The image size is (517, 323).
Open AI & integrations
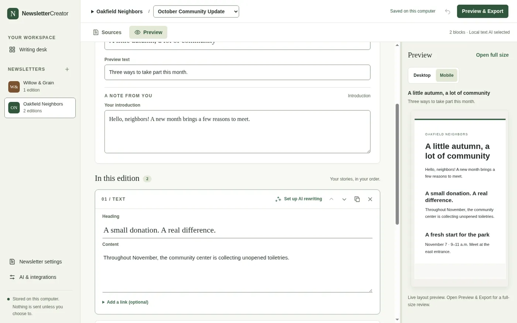pyautogui.click(x=40, y=277)
